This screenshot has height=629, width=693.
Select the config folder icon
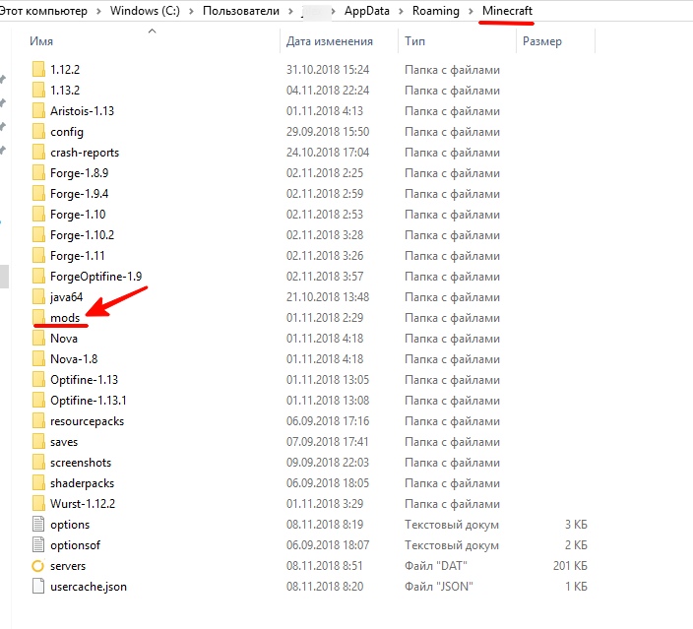pos(38,132)
